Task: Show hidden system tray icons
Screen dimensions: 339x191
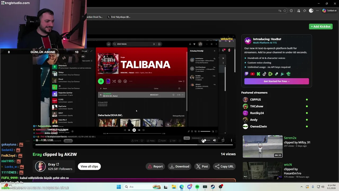Action: [x=301, y=187]
